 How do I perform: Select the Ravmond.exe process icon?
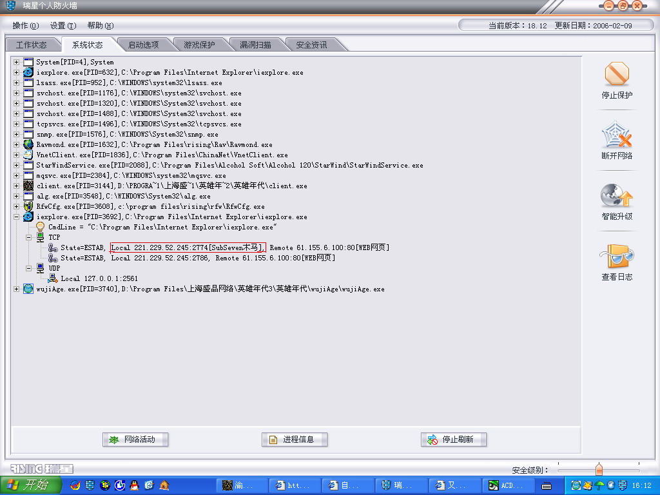coord(28,144)
